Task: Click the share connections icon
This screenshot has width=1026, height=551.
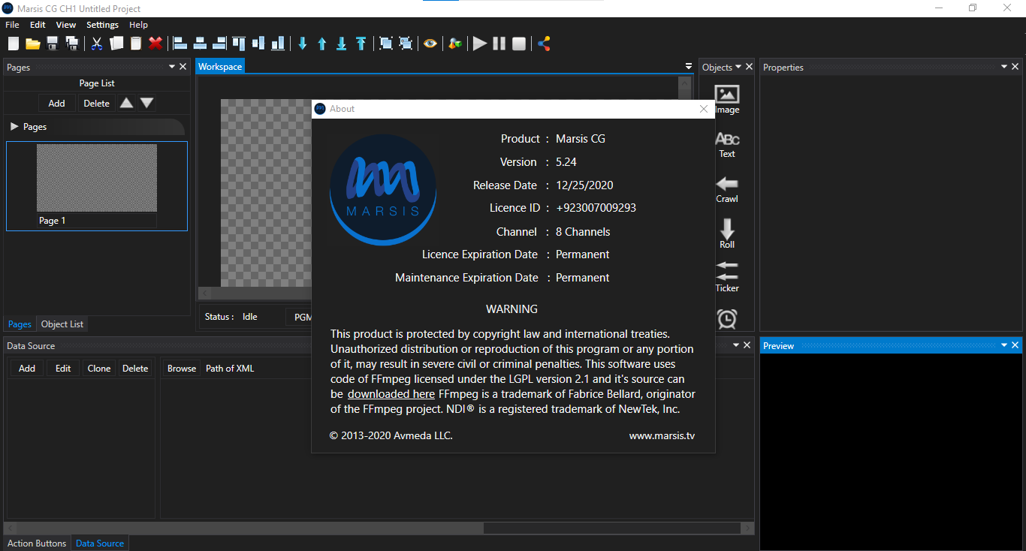Action: click(544, 44)
